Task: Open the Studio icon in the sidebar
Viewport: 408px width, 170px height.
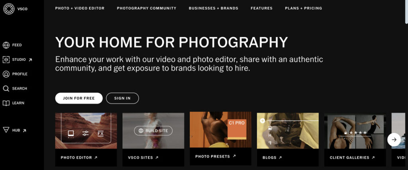Action: click(x=6, y=60)
